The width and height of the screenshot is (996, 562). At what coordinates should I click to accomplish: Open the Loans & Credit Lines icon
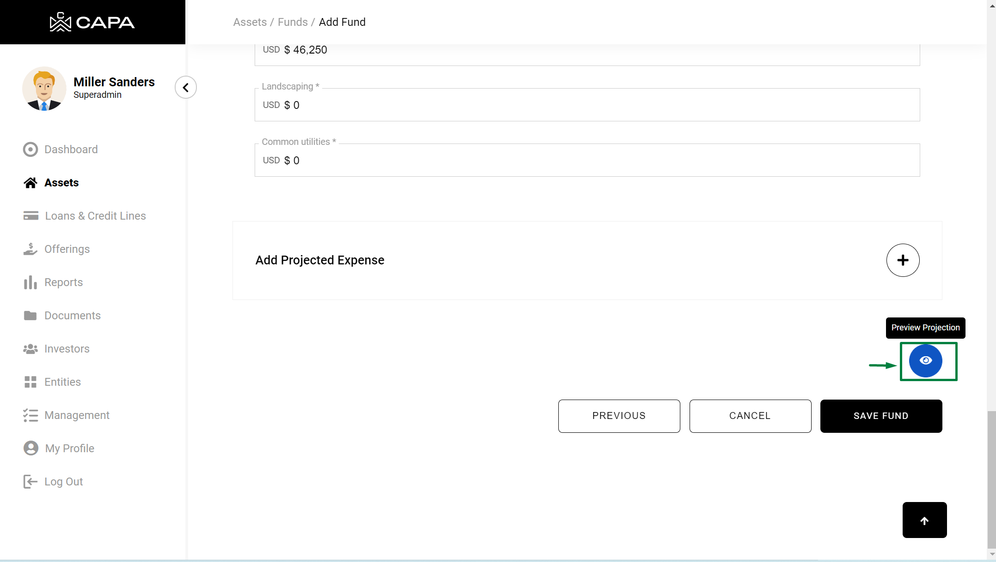click(x=31, y=216)
